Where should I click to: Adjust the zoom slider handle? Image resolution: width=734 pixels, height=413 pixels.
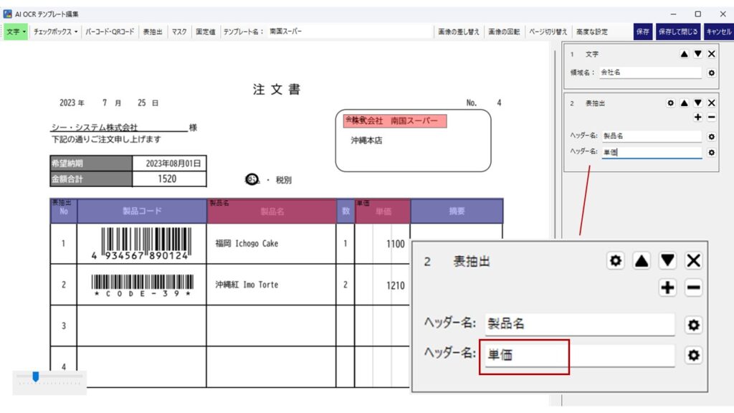pos(36,376)
